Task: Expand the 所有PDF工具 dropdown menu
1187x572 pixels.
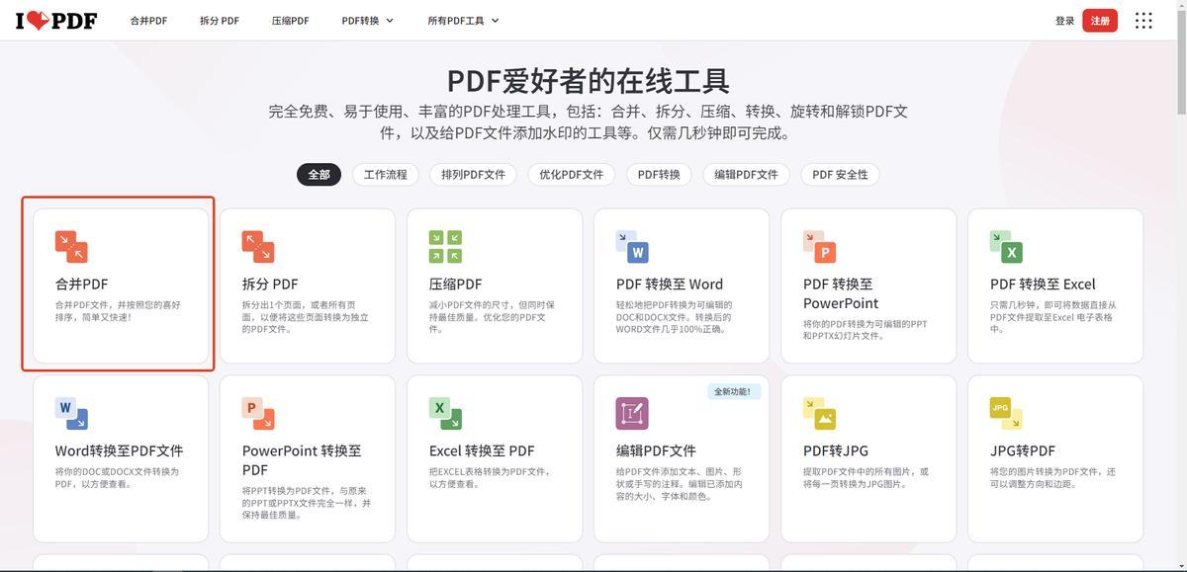Action: point(463,21)
